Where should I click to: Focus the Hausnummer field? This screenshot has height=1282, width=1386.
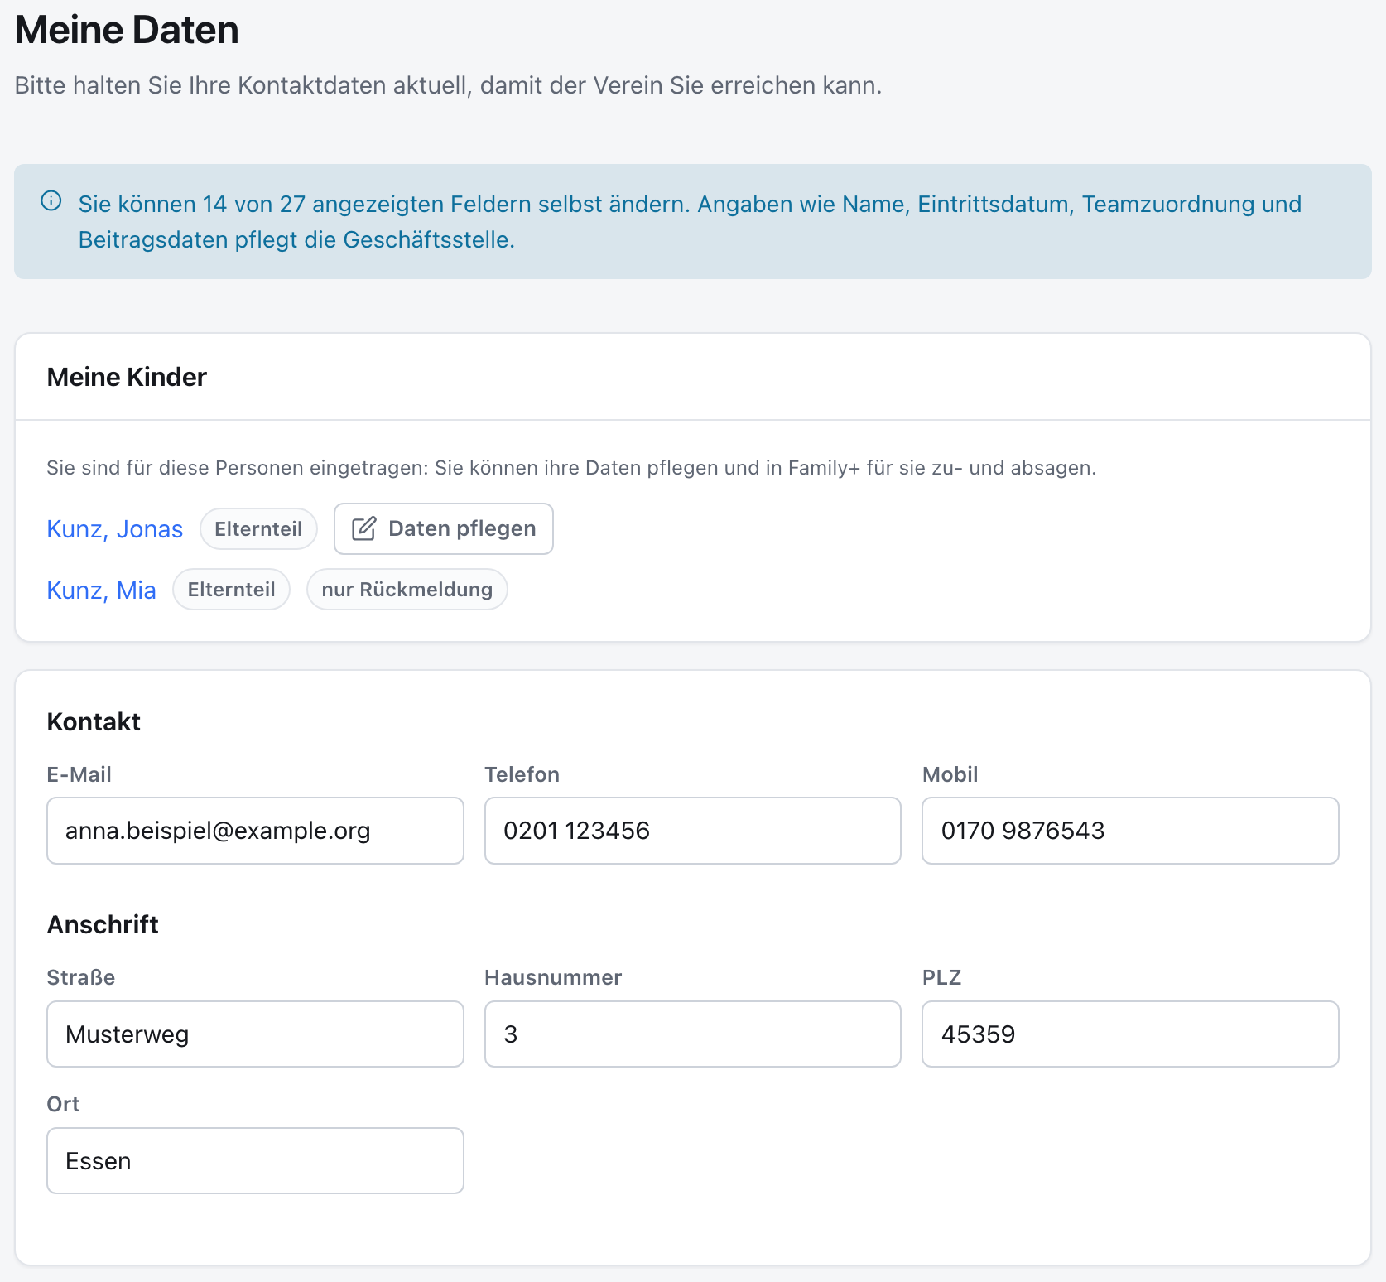click(693, 1034)
